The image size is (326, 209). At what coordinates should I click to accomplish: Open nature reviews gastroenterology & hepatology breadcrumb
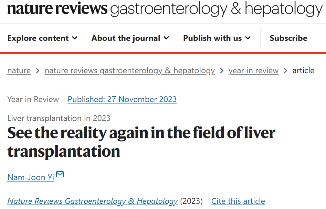130,70
